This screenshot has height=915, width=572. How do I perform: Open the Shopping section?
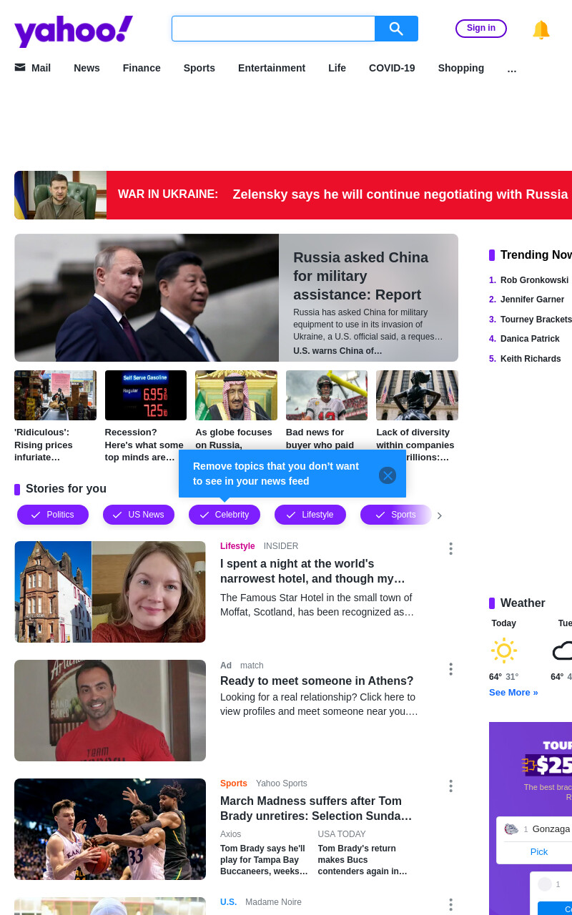[x=461, y=68]
